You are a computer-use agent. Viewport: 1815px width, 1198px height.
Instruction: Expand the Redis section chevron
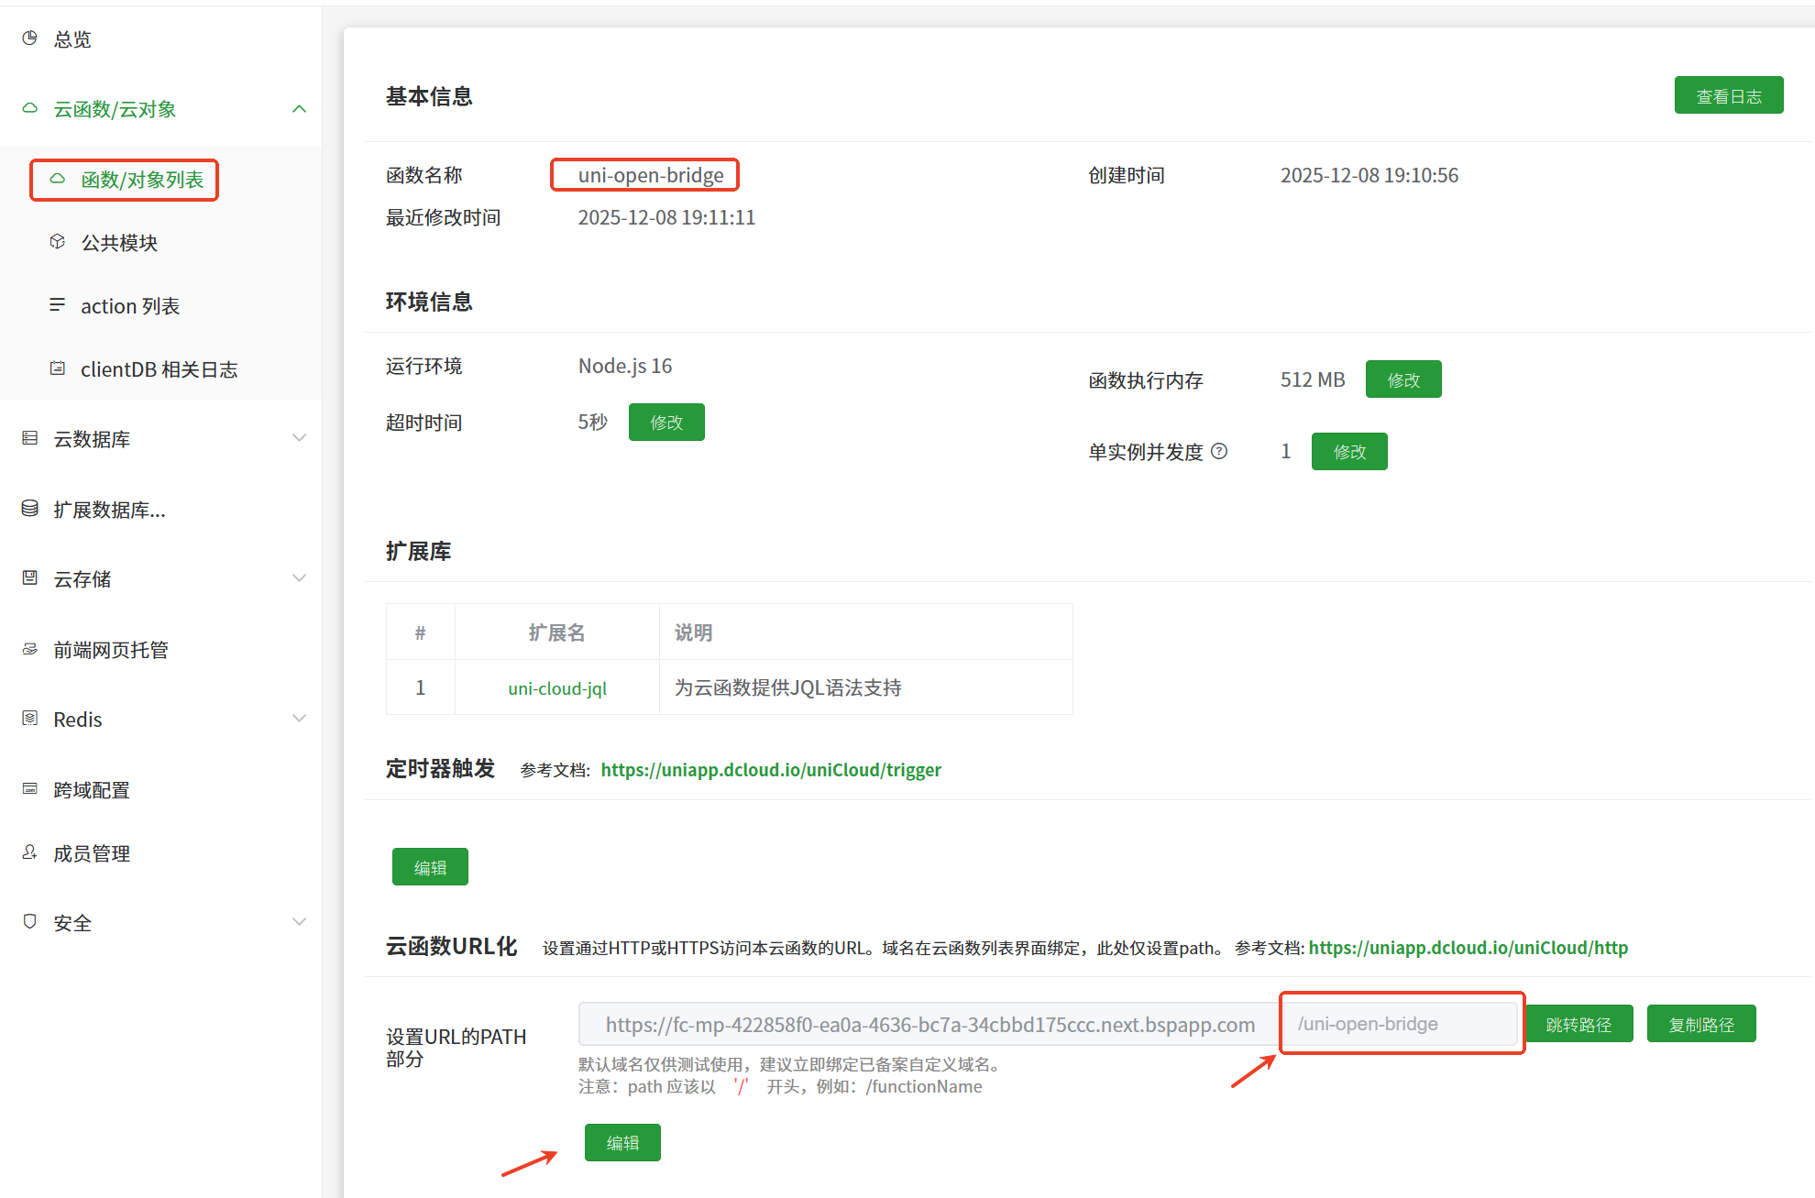click(299, 719)
